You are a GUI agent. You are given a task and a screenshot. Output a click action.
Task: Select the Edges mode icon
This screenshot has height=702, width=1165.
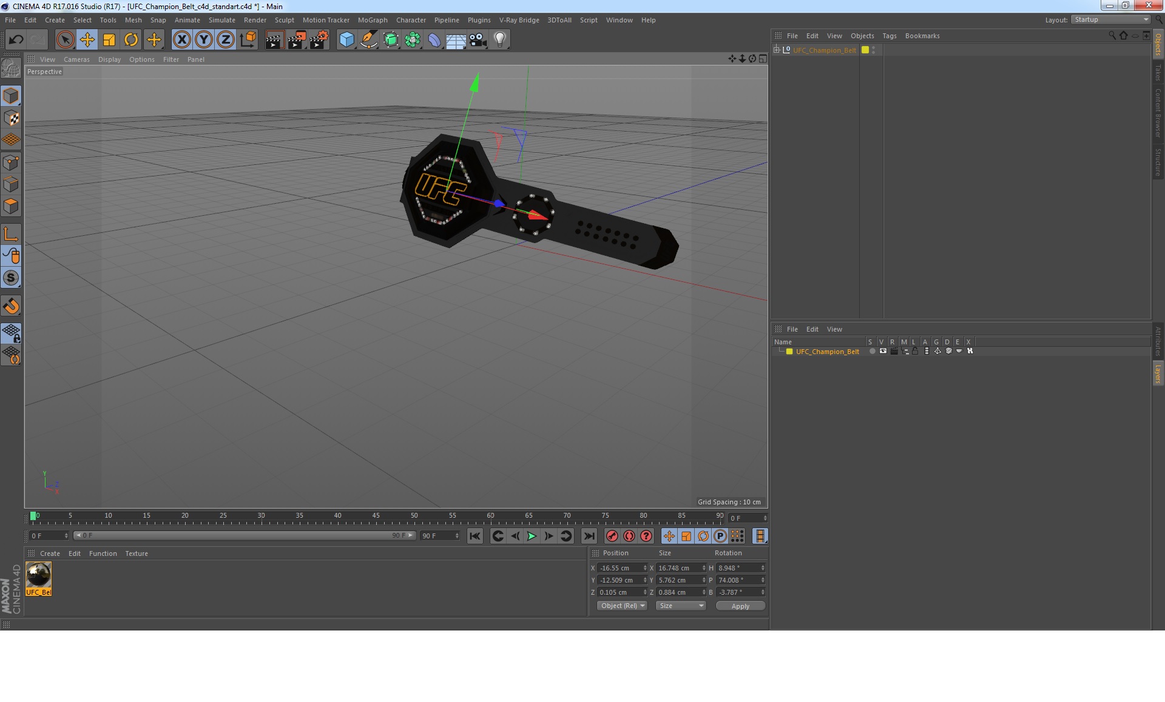coord(11,184)
